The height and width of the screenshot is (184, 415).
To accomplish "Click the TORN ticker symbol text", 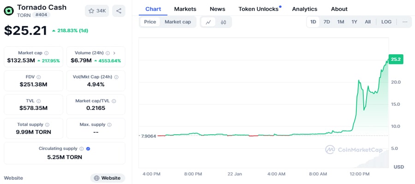I will point(24,15).
